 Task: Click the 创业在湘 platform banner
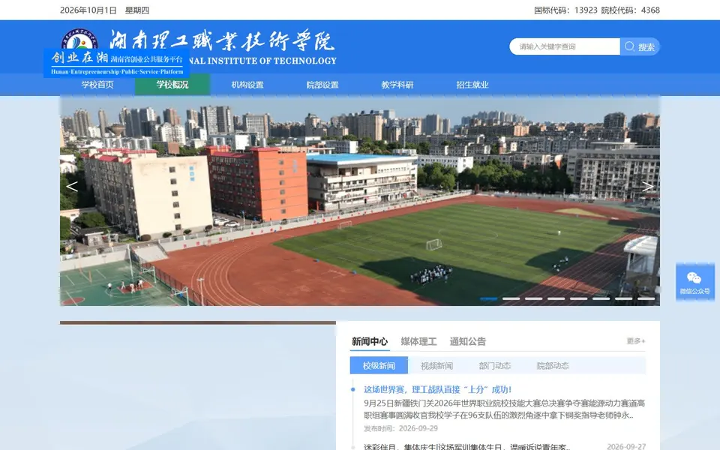tap(117, 63)
